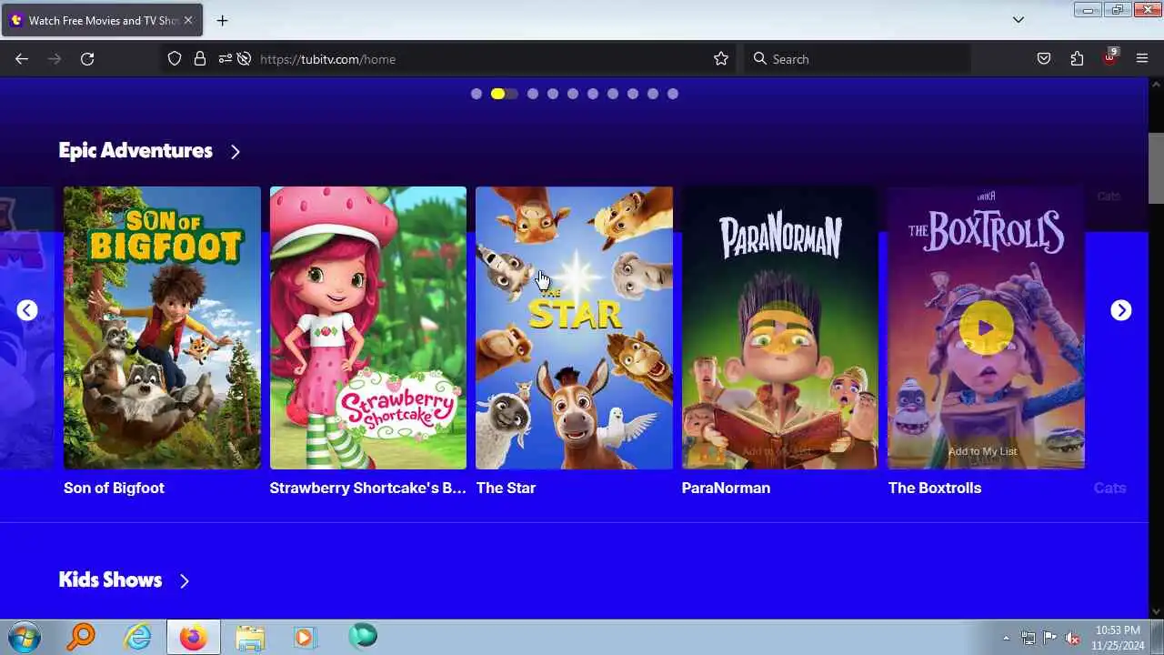The height and width of the screenshot is (655, 1164).
Task: Open the magnifier search taskbar app
Action: 81,637
